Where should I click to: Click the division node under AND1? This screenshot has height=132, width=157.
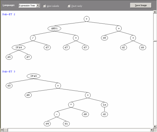pos(33,38)
